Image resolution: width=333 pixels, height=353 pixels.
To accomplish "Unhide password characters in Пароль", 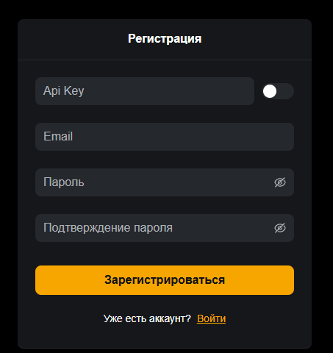I will [280, 182].
